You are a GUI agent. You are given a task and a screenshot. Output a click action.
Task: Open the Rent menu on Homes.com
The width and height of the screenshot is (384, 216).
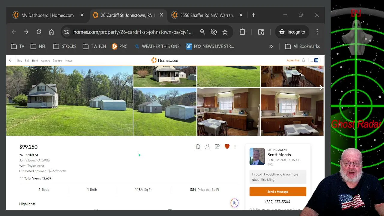point(35,61)
